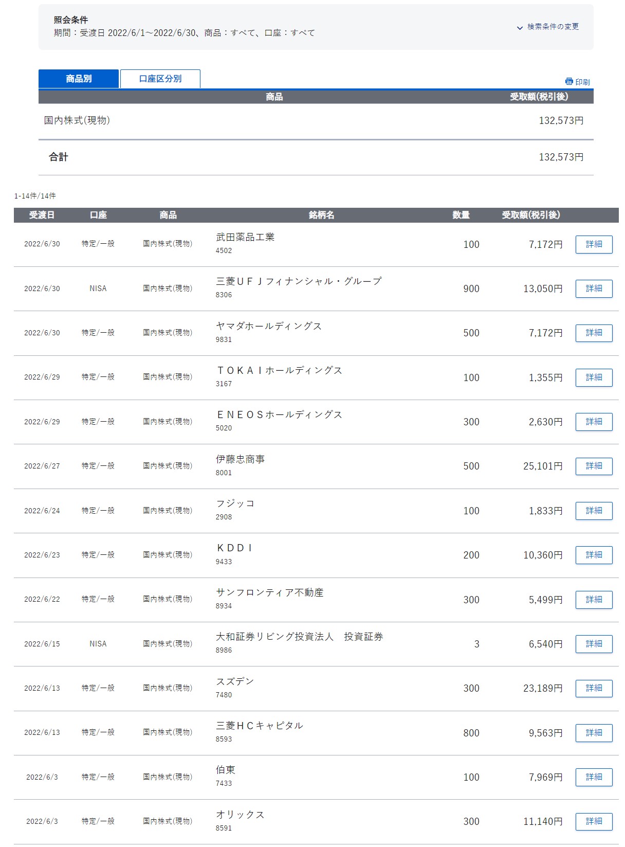Click the 受渡日 column header
Screen dimensions: 625x847
42,215
